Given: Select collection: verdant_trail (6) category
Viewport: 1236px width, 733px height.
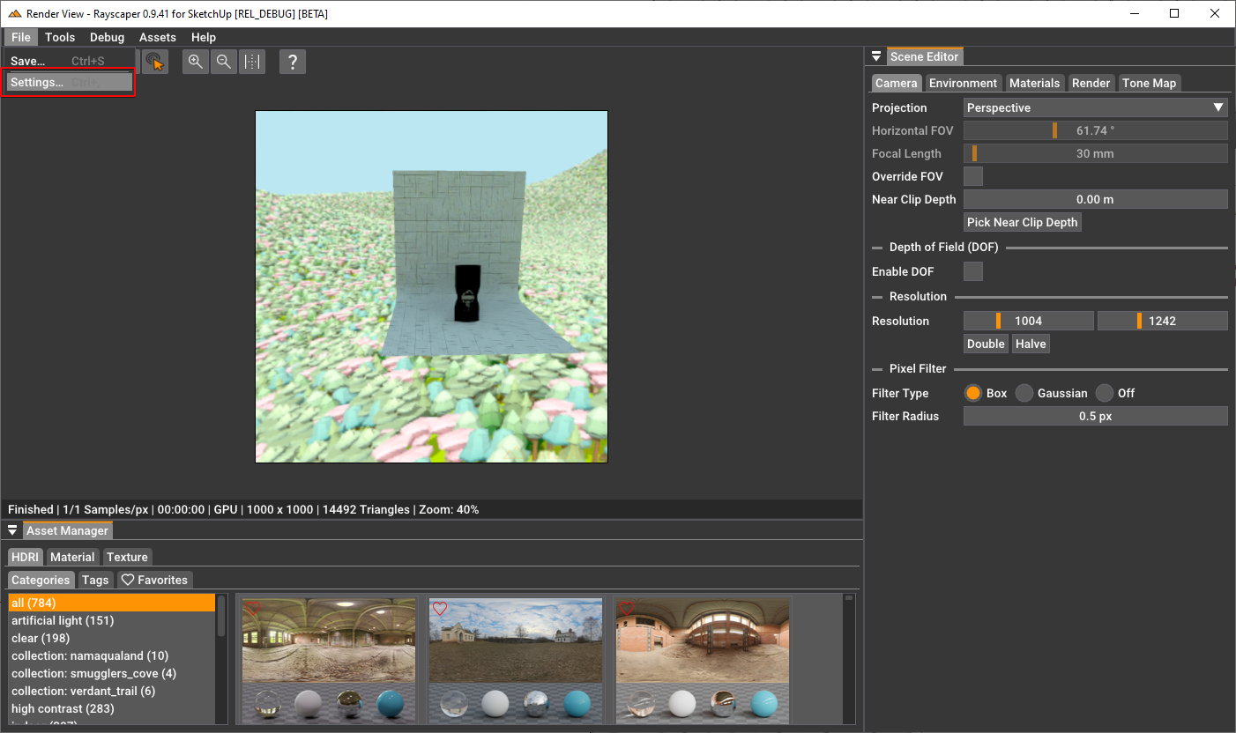Looking at the screenshot, I should click(111, 691).
